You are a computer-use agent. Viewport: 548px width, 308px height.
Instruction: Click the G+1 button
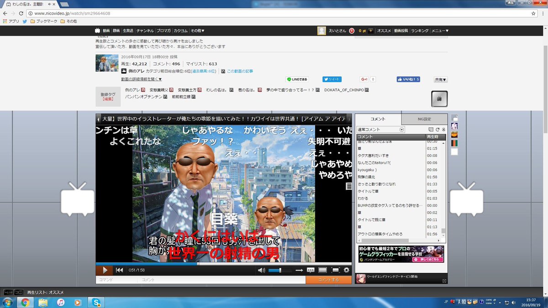coord(364,79)
